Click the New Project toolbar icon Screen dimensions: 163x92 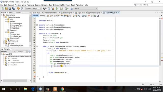(6, 8)
